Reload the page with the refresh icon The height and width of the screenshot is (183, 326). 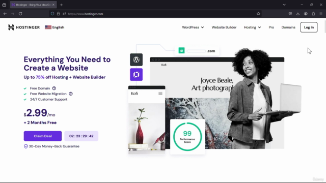tap(20, 14)
